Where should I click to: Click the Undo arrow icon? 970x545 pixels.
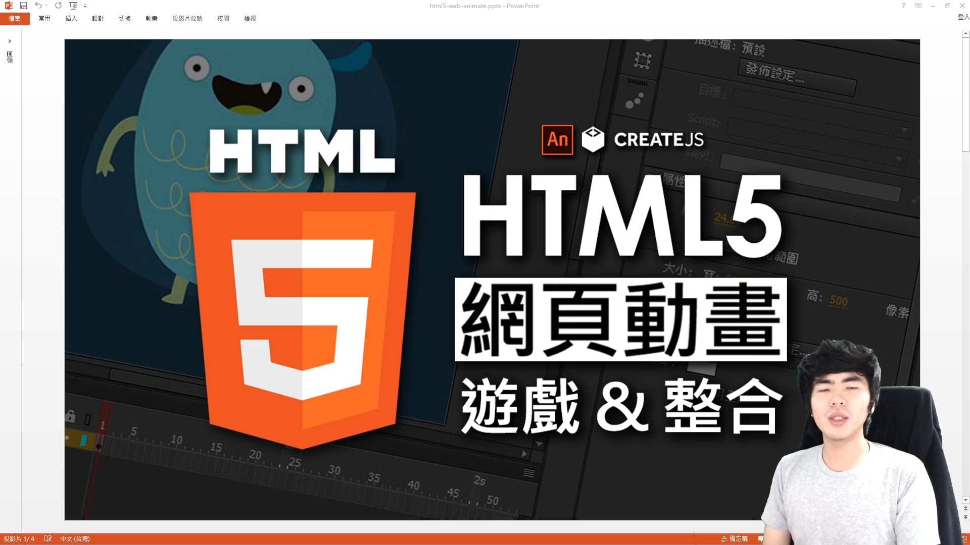tap(38, 6)
